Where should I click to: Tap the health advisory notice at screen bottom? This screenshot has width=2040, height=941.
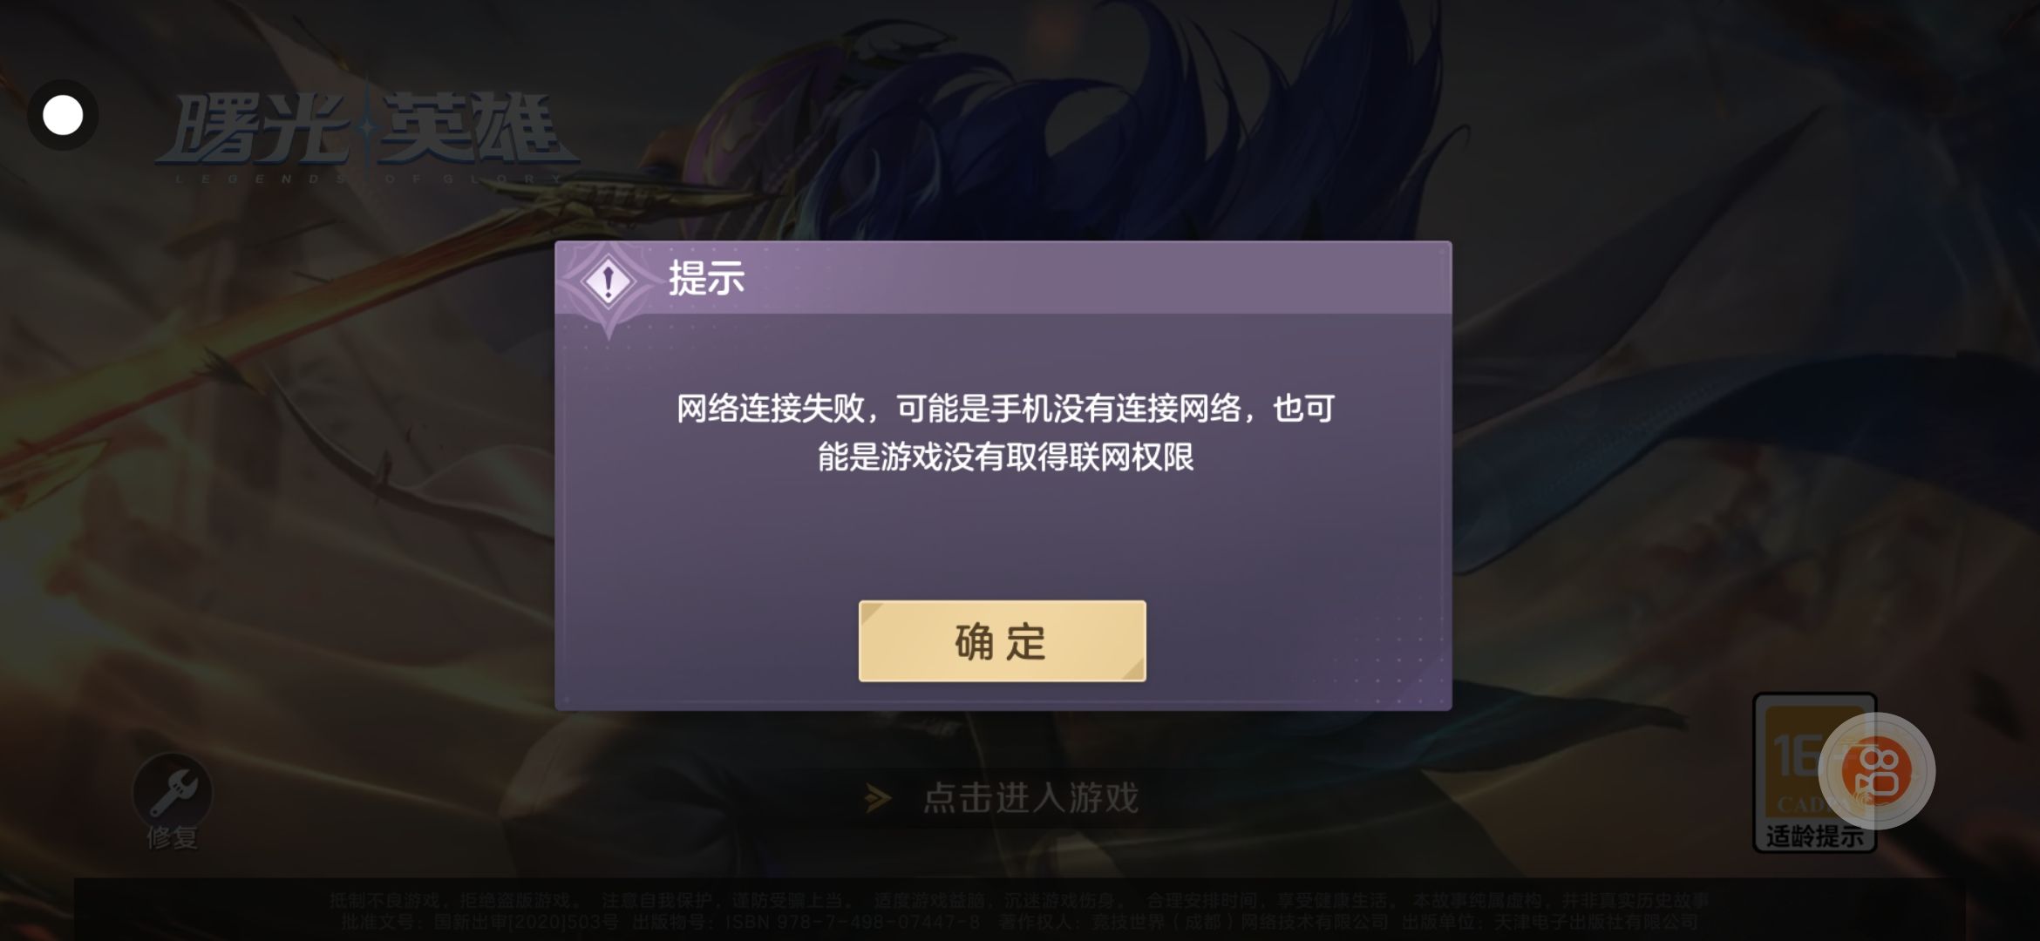pyautogui.click(x=1018, y=900)
